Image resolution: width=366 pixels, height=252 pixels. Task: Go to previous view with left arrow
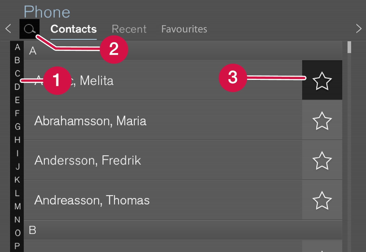[x=8, y=29]
